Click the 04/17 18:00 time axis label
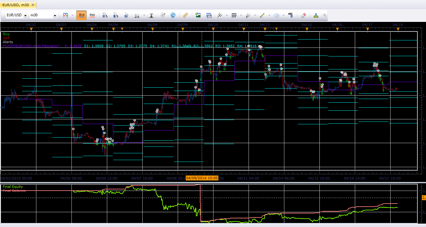The image size is (426, 227). click(390, 178)
